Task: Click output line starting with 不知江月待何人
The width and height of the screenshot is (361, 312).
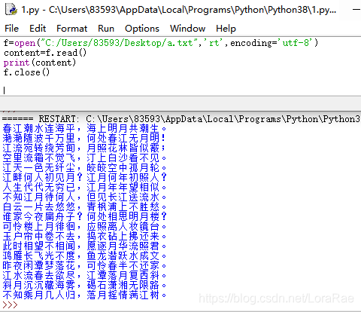Action: [84, 197]
